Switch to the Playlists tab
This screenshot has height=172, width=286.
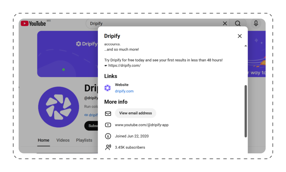coord(84,140)
